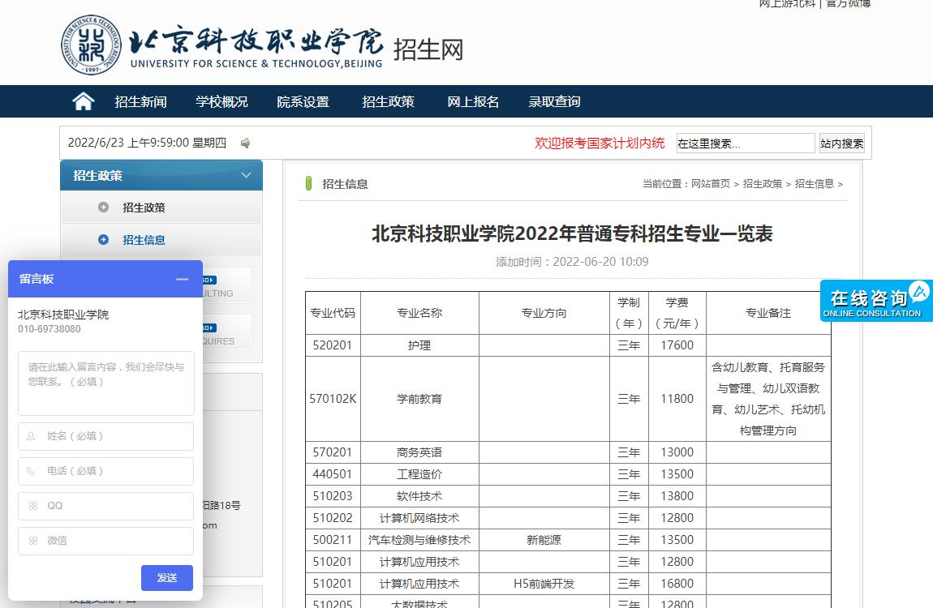Focus the message content text area
933x608 pixels.
pos(106,383)
